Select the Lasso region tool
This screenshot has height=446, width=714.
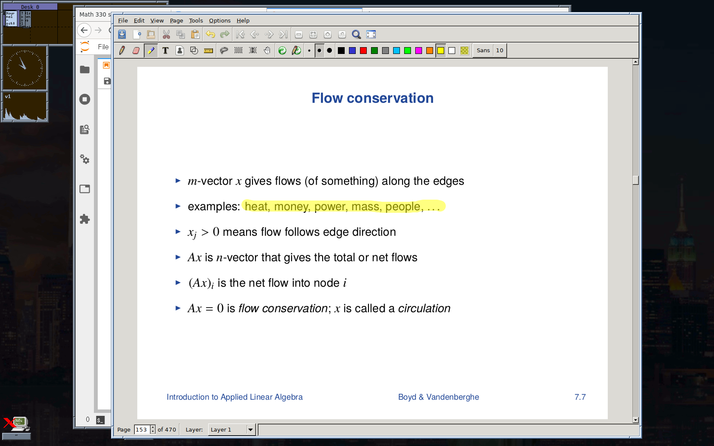click(x=224, y=51)
